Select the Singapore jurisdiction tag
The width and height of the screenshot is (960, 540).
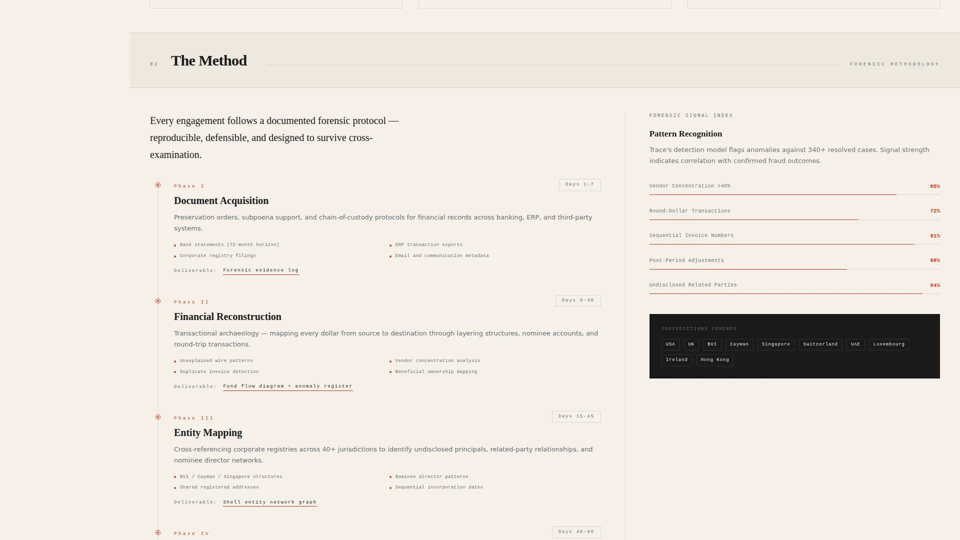[776, 344]
